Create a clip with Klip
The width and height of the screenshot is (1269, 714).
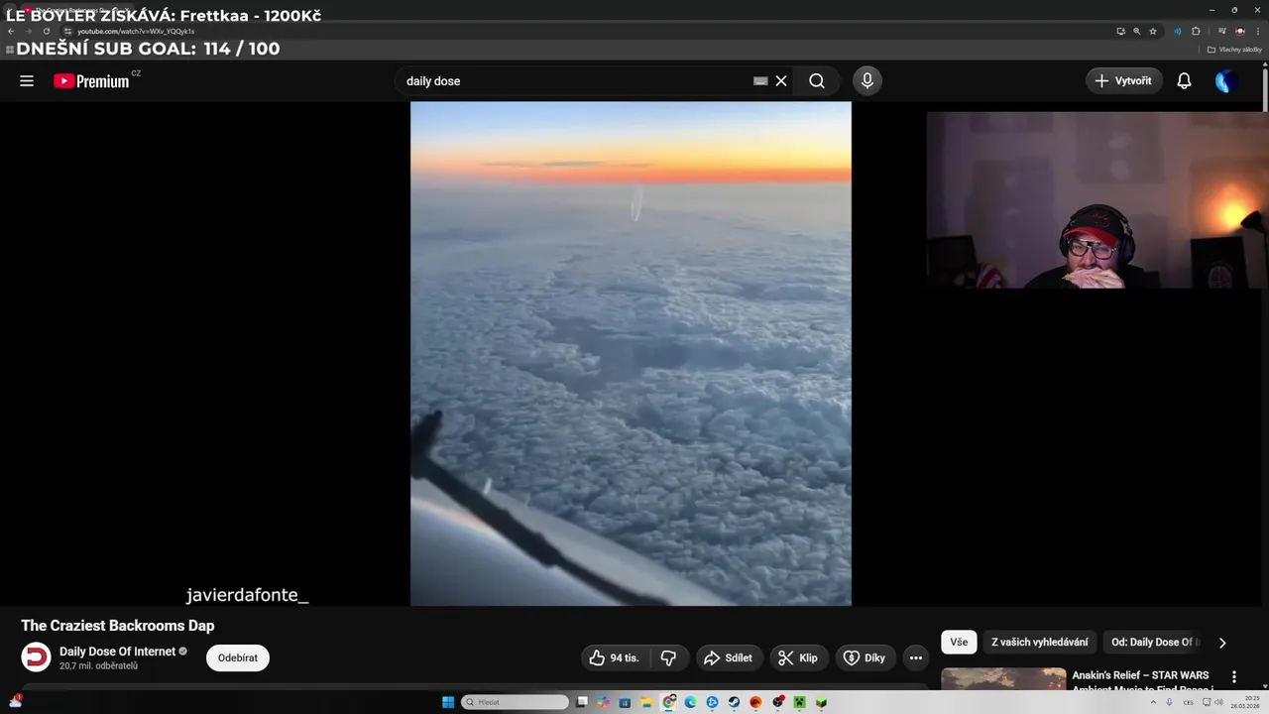[799, 657]
